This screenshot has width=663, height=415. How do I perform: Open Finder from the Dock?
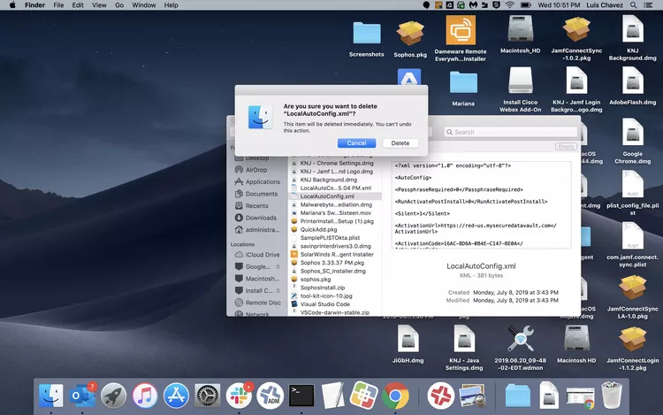pyautogui.click(x=51, y=396)
